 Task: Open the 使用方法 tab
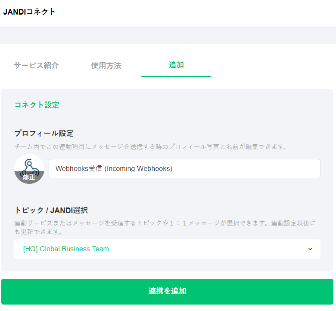click(106, 66)
